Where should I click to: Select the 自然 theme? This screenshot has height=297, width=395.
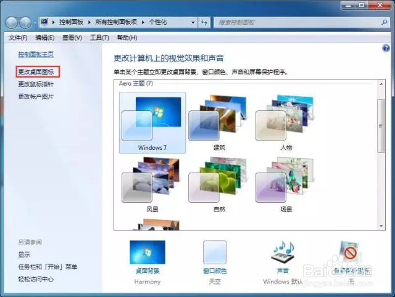[219, 185]
